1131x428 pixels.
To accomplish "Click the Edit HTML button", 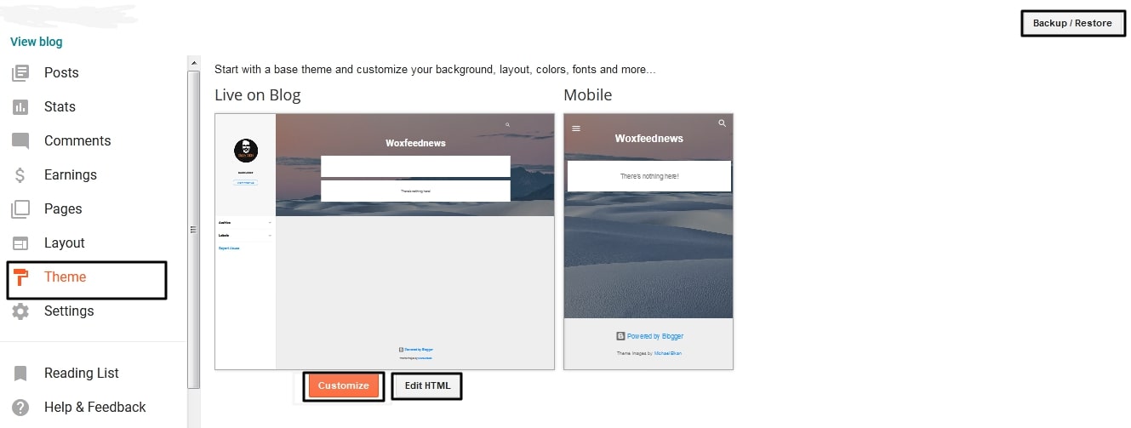I will (x=427, y=385).
